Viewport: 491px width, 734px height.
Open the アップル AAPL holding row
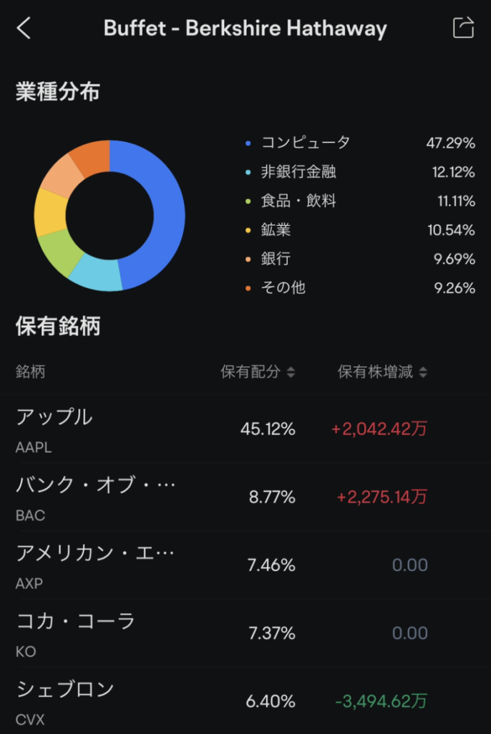click(x=245, y=429)
